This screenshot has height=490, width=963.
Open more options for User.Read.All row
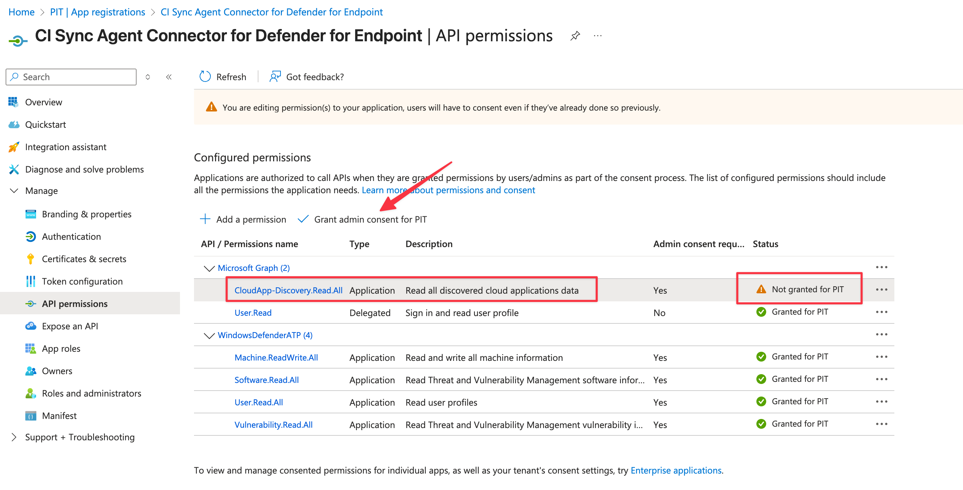881,402
